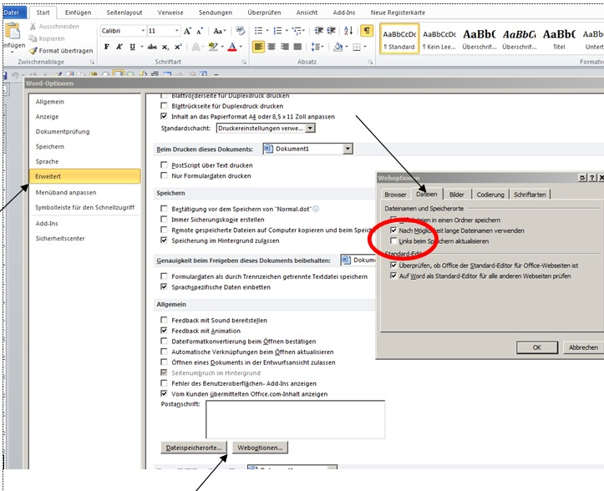
Task: Enable PostScript über Text drucken
Action: click(164, 165)
